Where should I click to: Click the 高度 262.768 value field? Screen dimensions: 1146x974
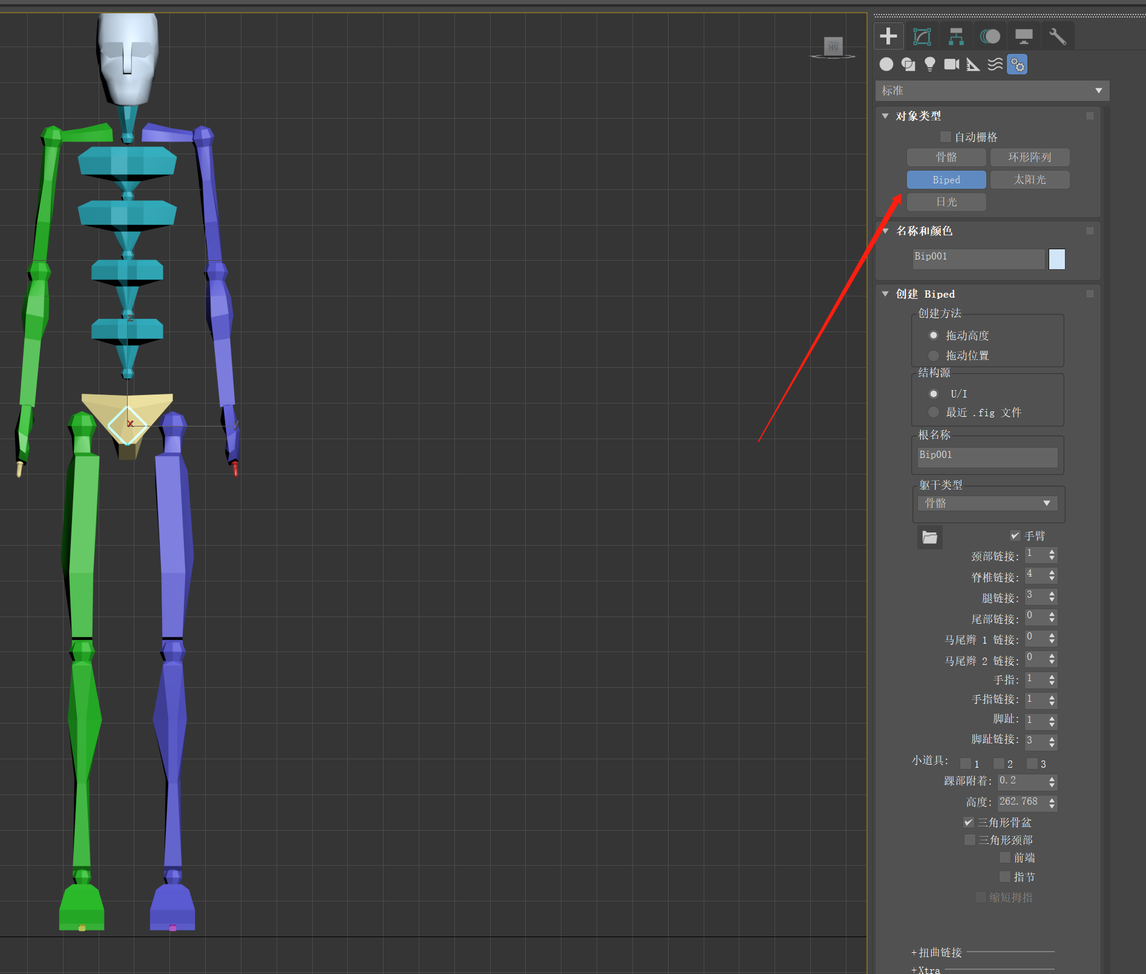click(1022, 802)
